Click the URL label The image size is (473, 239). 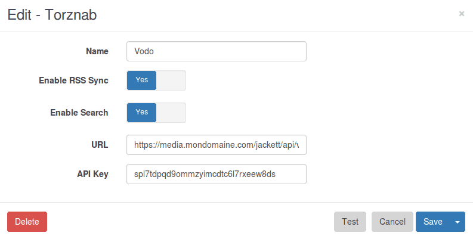coord(100,145)
